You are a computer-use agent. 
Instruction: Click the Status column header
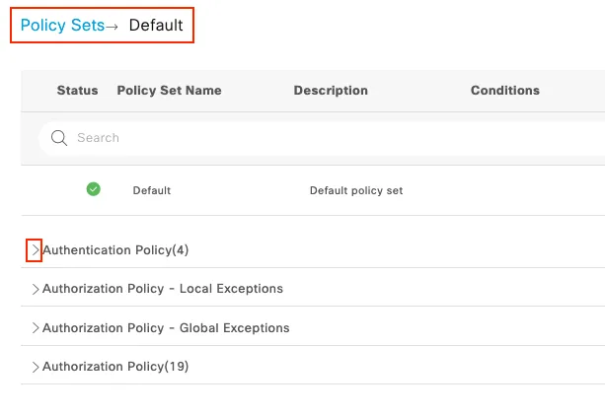pos(78,91)
